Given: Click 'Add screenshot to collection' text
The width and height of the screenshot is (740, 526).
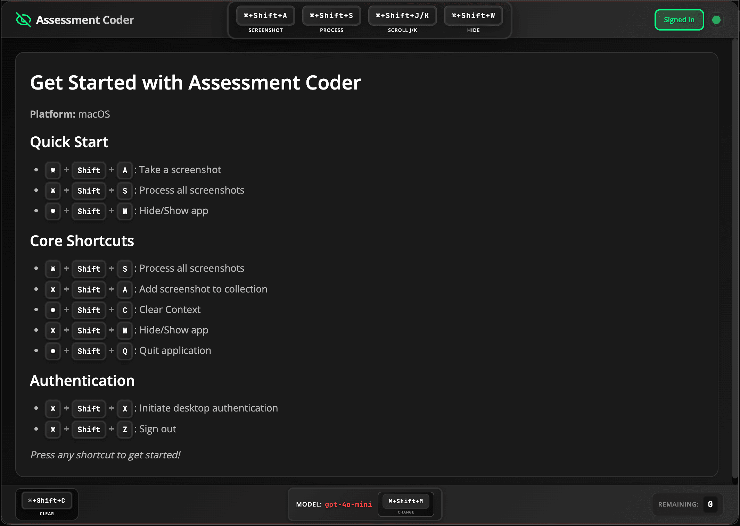Looking at the screenshot, I should click(203, 289).
